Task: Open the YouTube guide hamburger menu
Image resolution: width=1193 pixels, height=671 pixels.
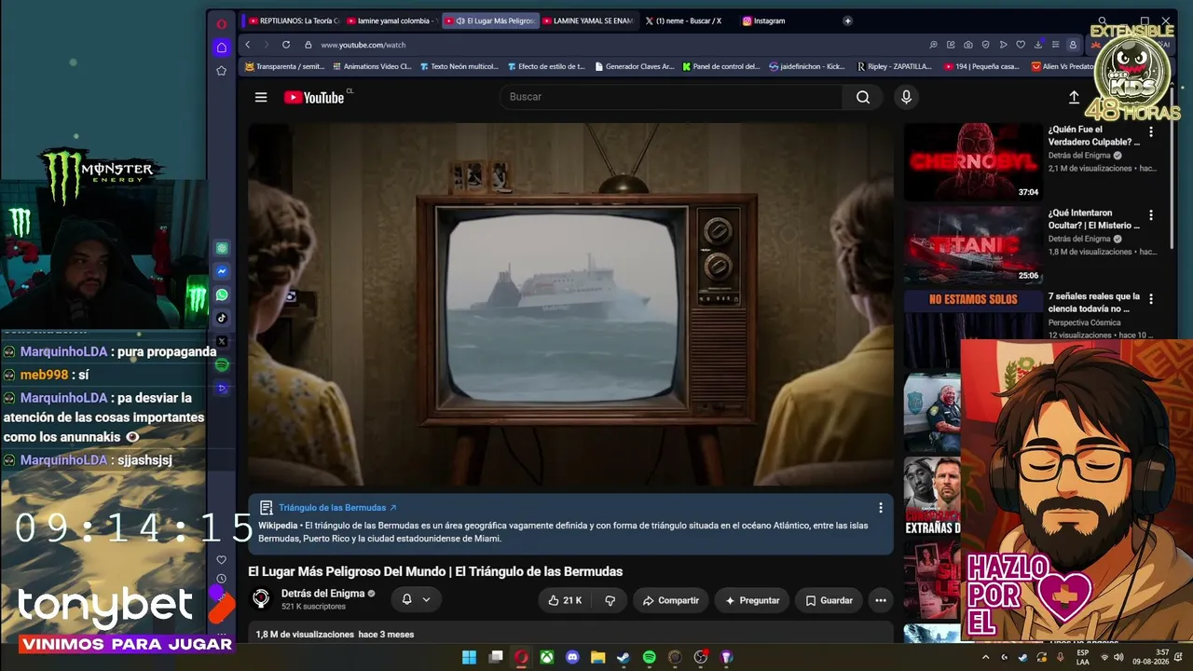Action: click(x=261, y=97)
